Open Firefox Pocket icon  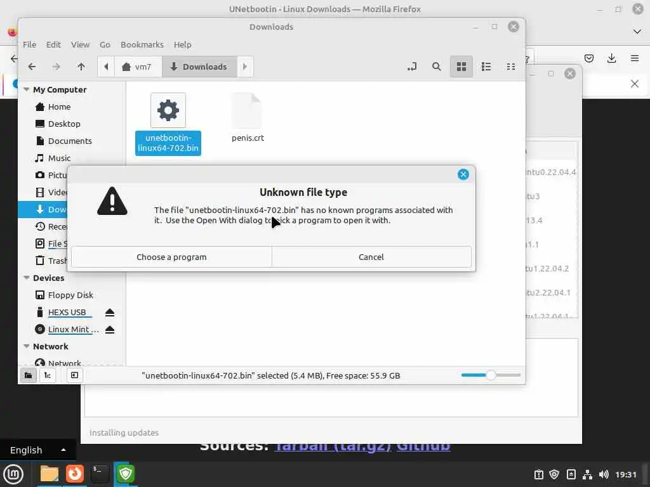click(x=588, y=58)
